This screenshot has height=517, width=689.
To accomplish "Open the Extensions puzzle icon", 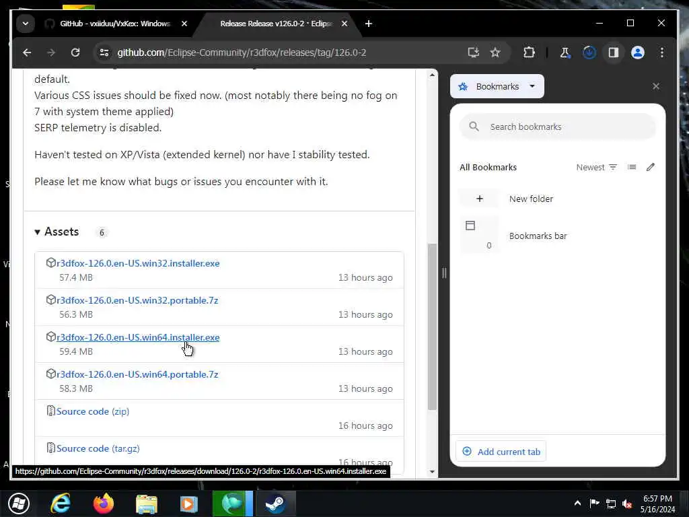I will 529,53.
